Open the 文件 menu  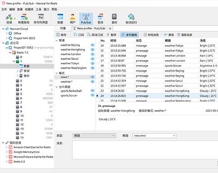click(x=4, y=10)
